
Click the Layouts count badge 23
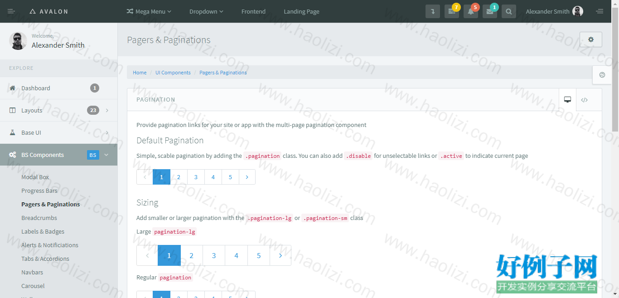click(x=93, y=110)
